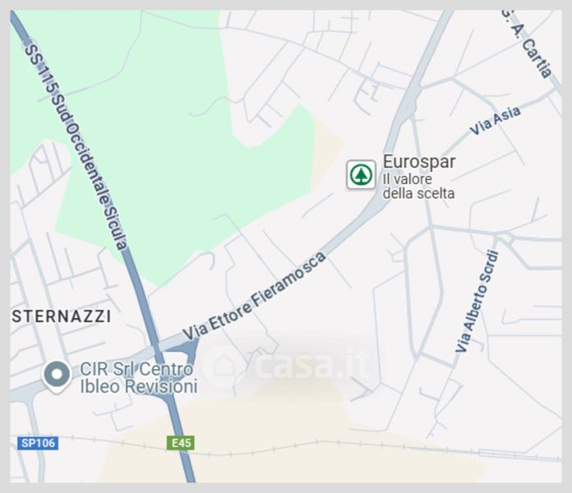The width and height of the screenshot is (572, 493).
Task: Open Eurospar place name label
Action: [x=419, y=162]
